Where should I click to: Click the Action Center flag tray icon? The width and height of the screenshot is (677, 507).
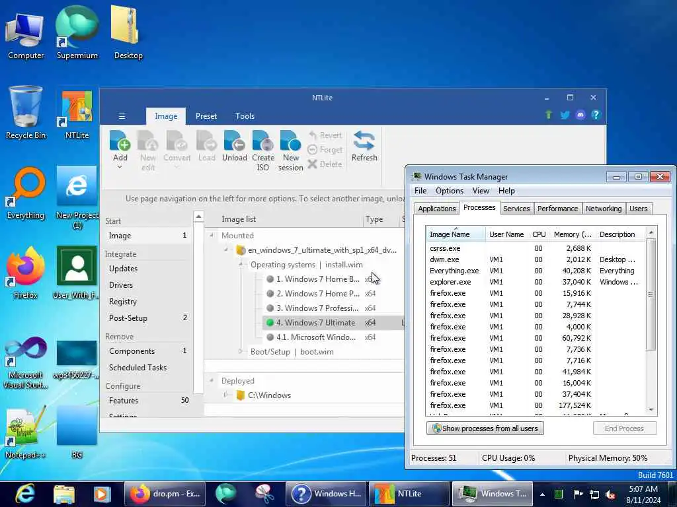point(578,494)
